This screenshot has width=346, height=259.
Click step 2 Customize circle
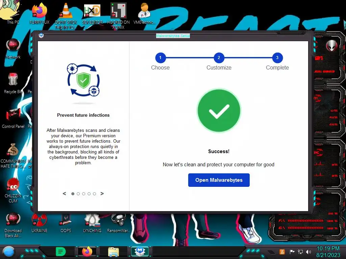219,58
